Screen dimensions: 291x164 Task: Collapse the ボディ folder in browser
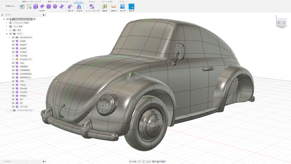point(7,34)
